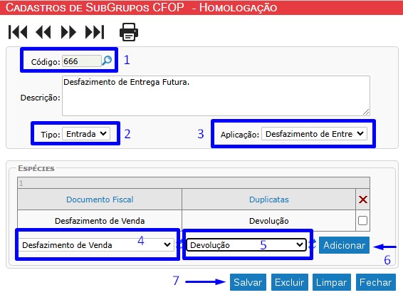Clear the form with Limpar

[x=332, y=282]
